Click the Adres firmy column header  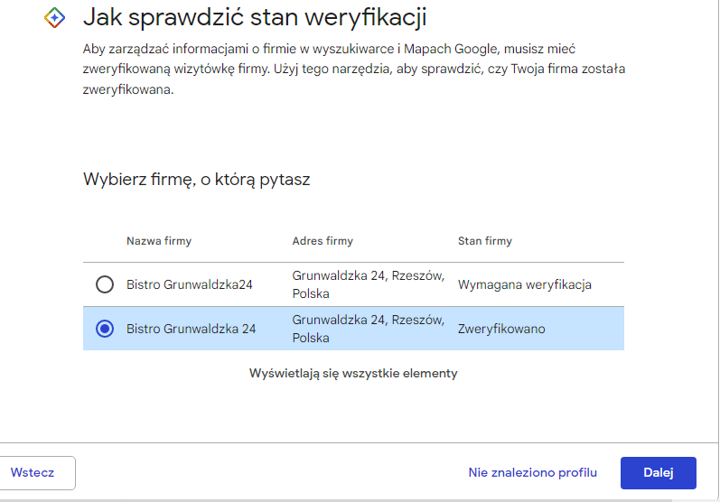pos(323,241)
